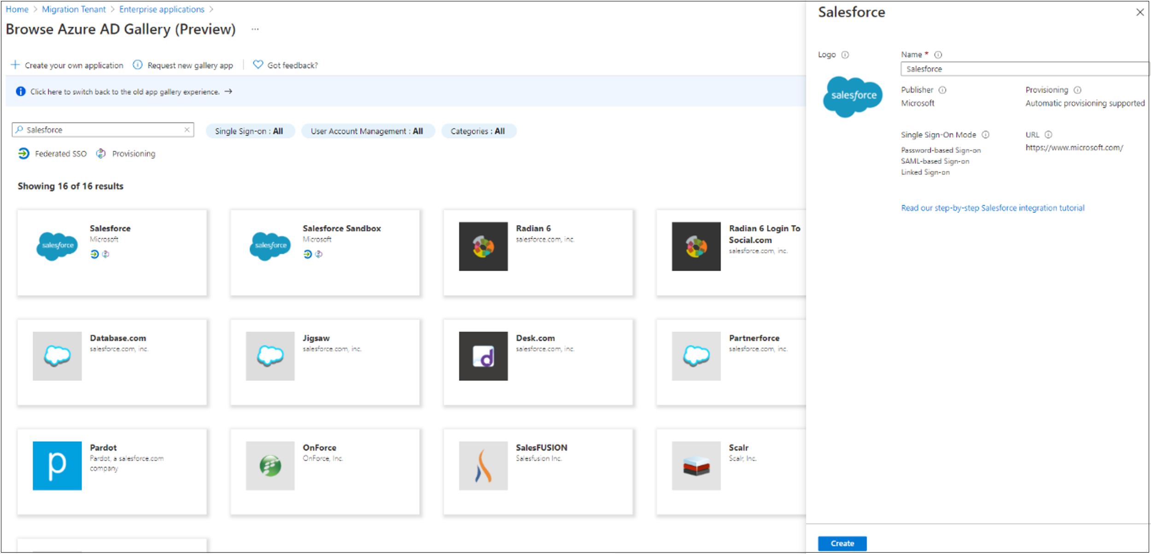1151x554 pixels.
Task: Select the Pardot card title
Action: tap(103, 448)
